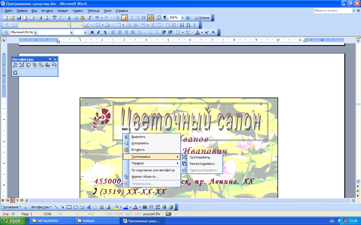Expand the Рисование drawing menu
361x225 pixels.
[x=12, y=207]
